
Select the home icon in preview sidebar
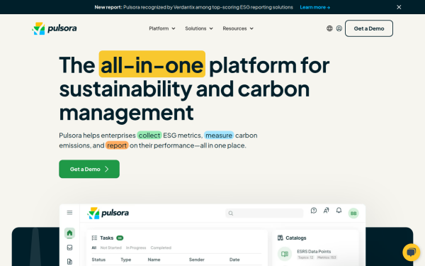coord(69,233)
